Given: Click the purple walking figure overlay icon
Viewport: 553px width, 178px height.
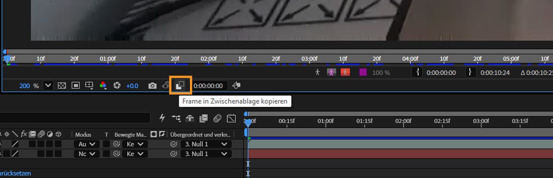Looking at the screenshot, I should click(x=331, y=72).
